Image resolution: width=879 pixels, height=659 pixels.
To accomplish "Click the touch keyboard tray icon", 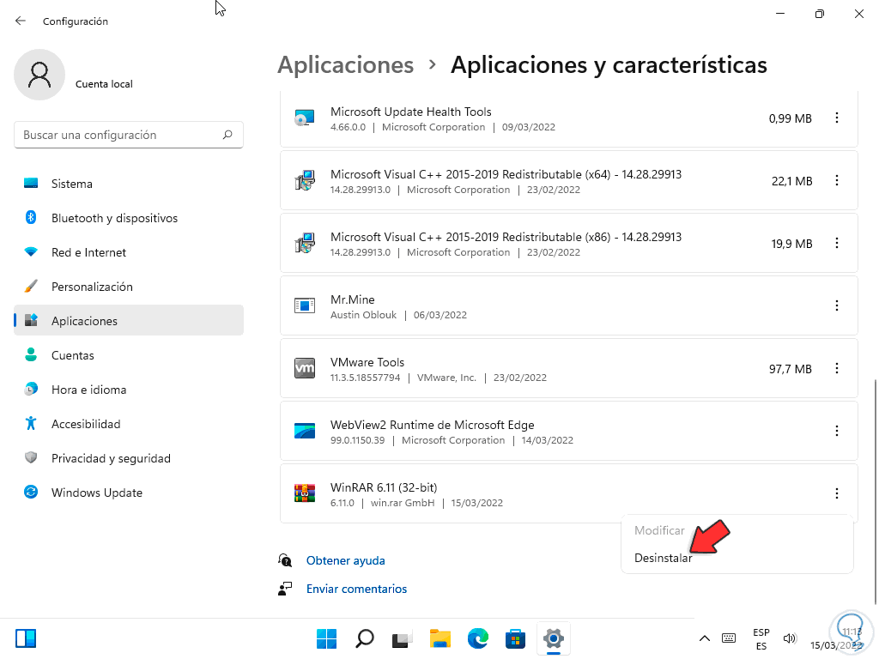I will click(x=729, y=638).
